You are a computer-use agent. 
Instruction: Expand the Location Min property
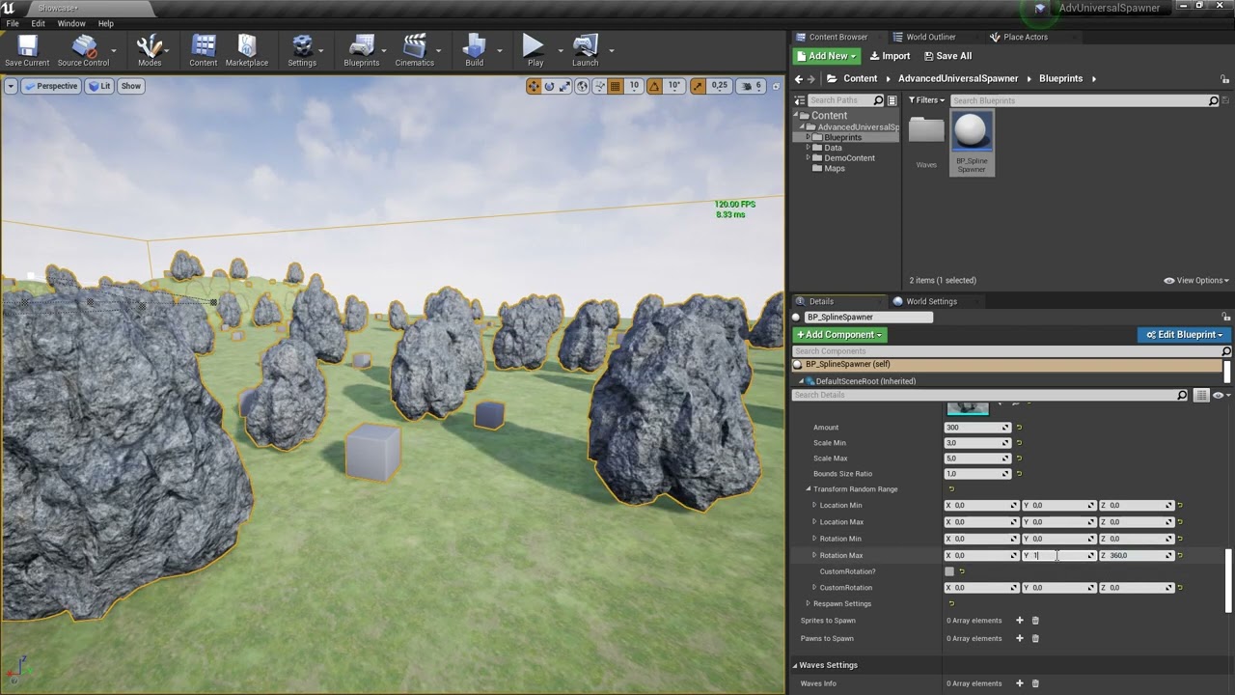click(814, 506)
